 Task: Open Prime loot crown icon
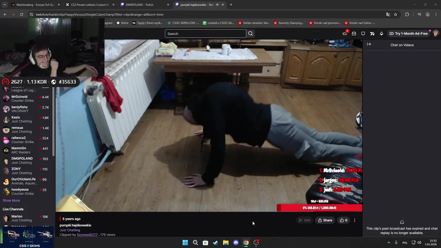pos(345,33)
